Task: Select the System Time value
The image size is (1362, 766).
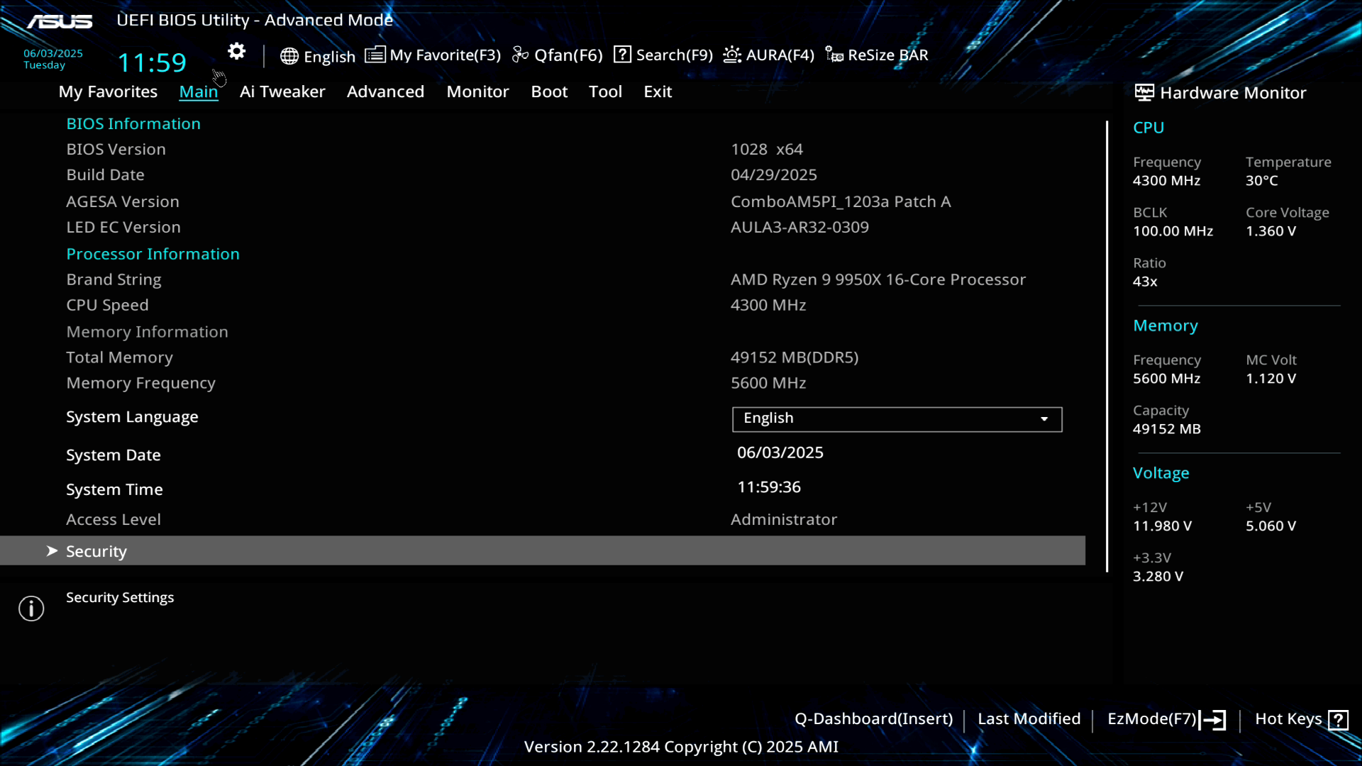Action: [768, 487]
